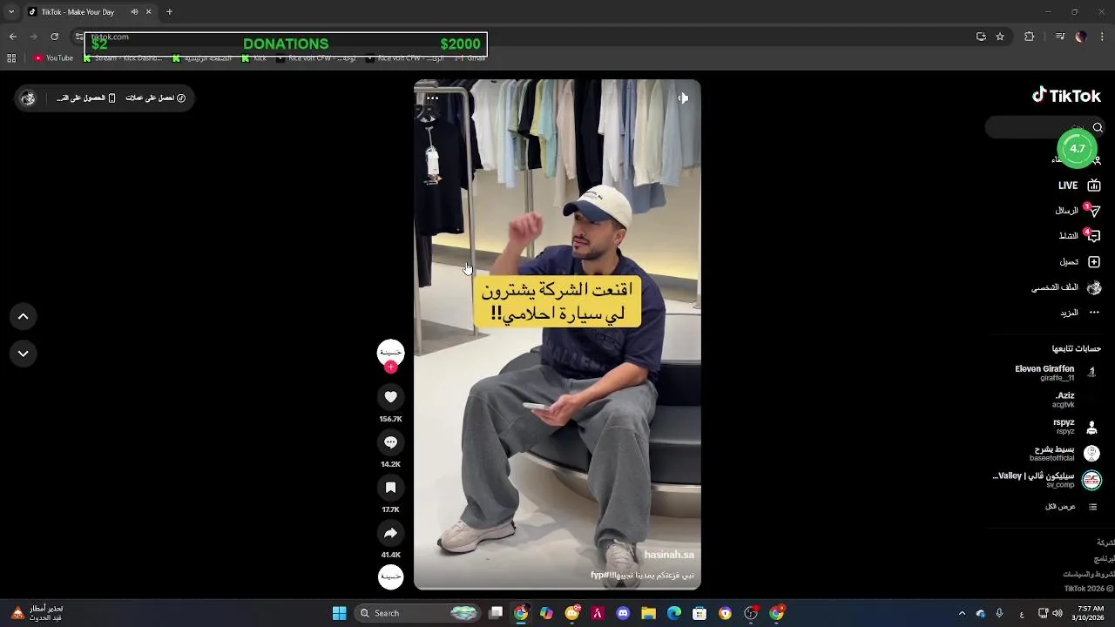
Task: Click the phone icon get-app button
Action: point(86,98)
